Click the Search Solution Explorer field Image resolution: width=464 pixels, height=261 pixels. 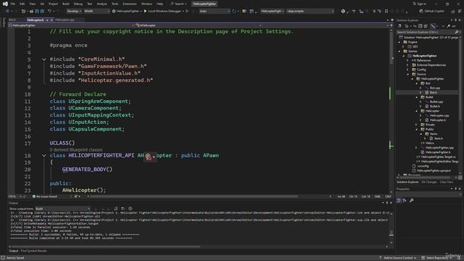click(x=427, y=32)
